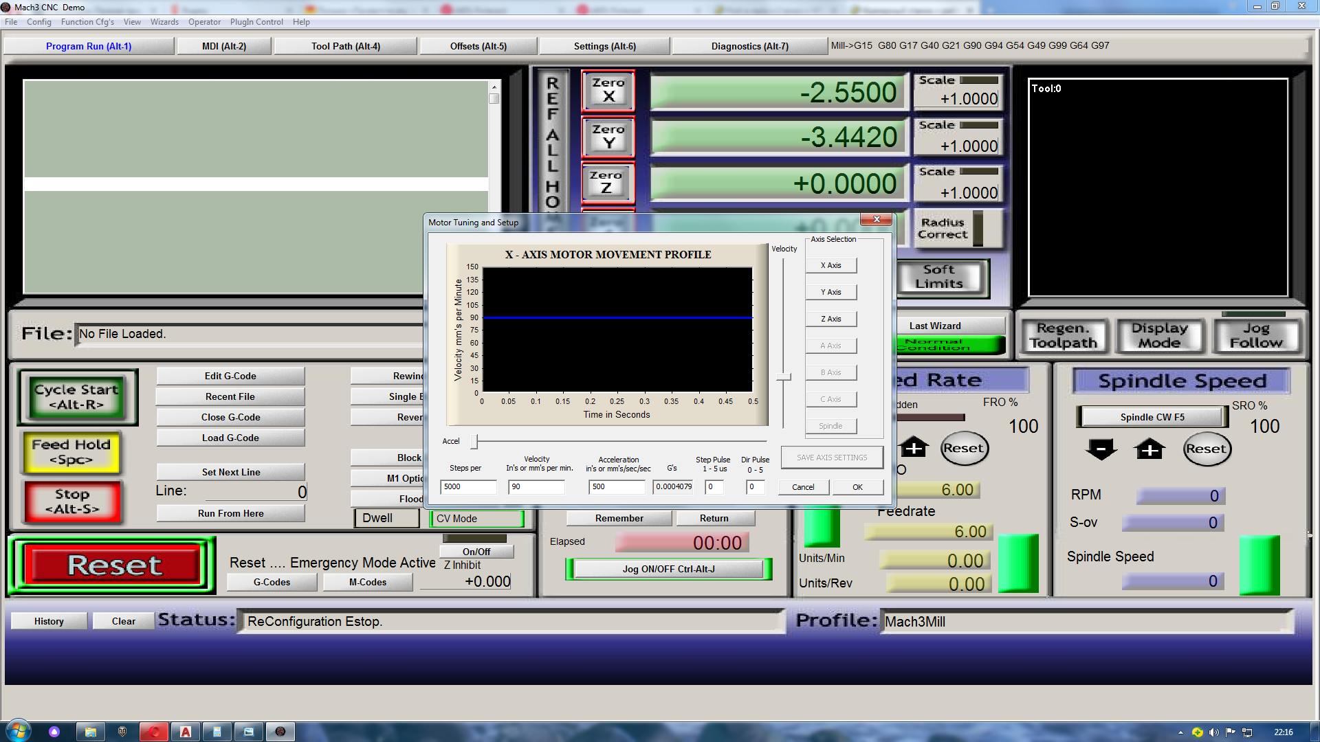The height and width of the screenshot is (742, 1320).
Task: Toggle the Soft Limits button
Action: point(940,277)
